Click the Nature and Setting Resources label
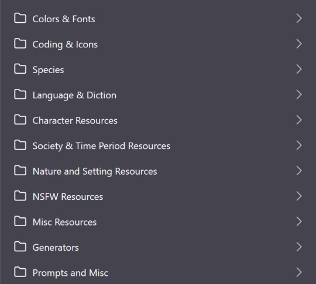Image resolution: width=316 pixels, height=284 pixels. pyautogui.click(x=95, y=171)
